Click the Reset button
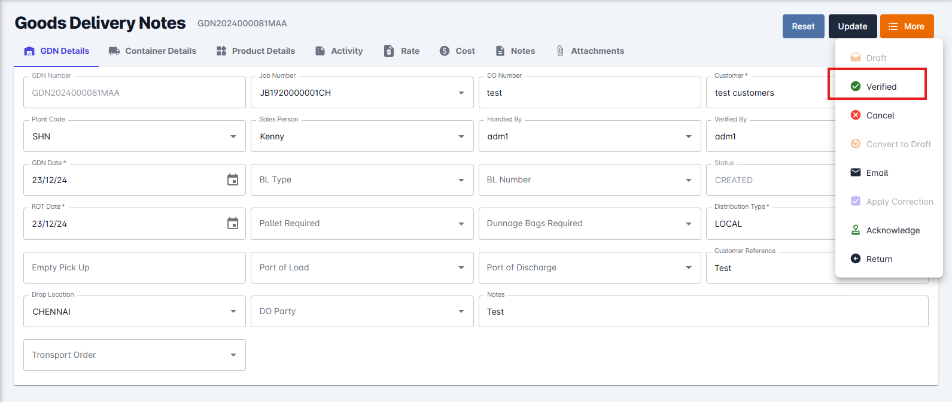 tap(804, 26)
